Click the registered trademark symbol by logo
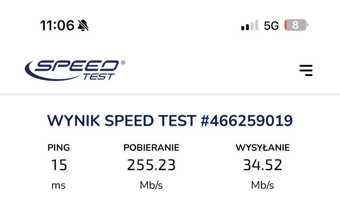Viewport: 340px width, 206px height. coord(123,63)
